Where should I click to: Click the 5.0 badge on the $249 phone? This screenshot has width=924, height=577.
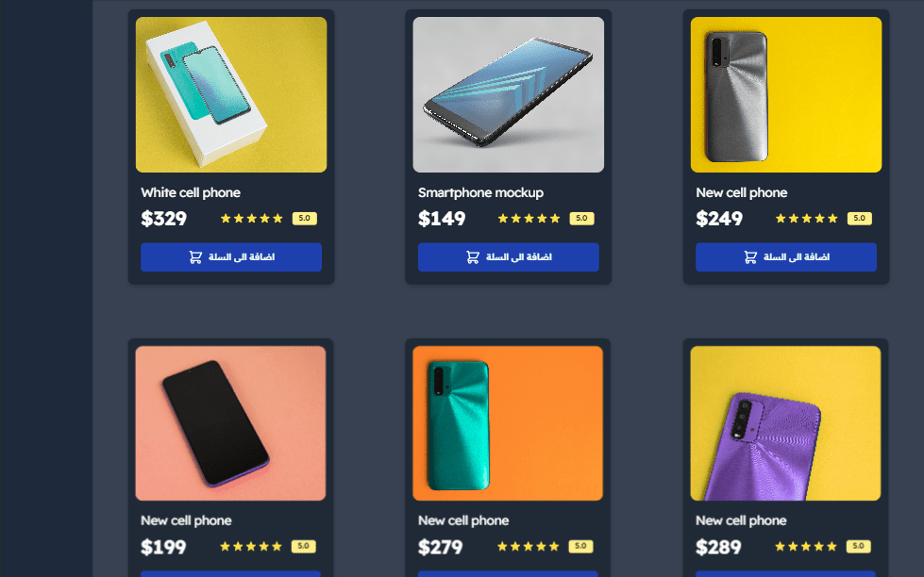click(x=860, y=219)
